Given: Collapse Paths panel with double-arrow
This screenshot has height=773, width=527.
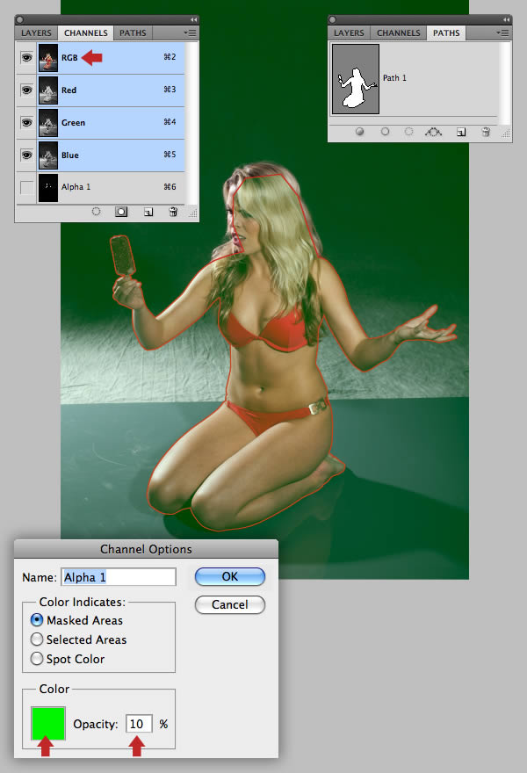Looking at the screenshot, I should (x=506, y=19).
